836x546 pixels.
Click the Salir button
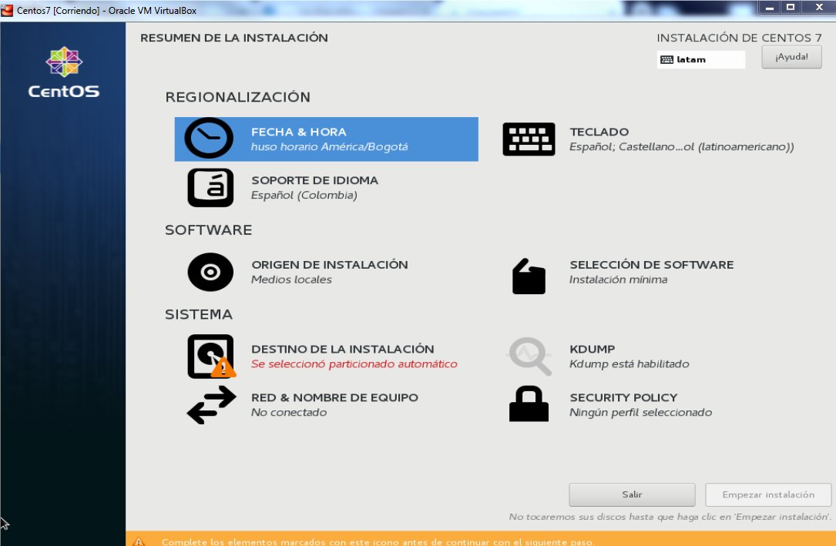632,494
